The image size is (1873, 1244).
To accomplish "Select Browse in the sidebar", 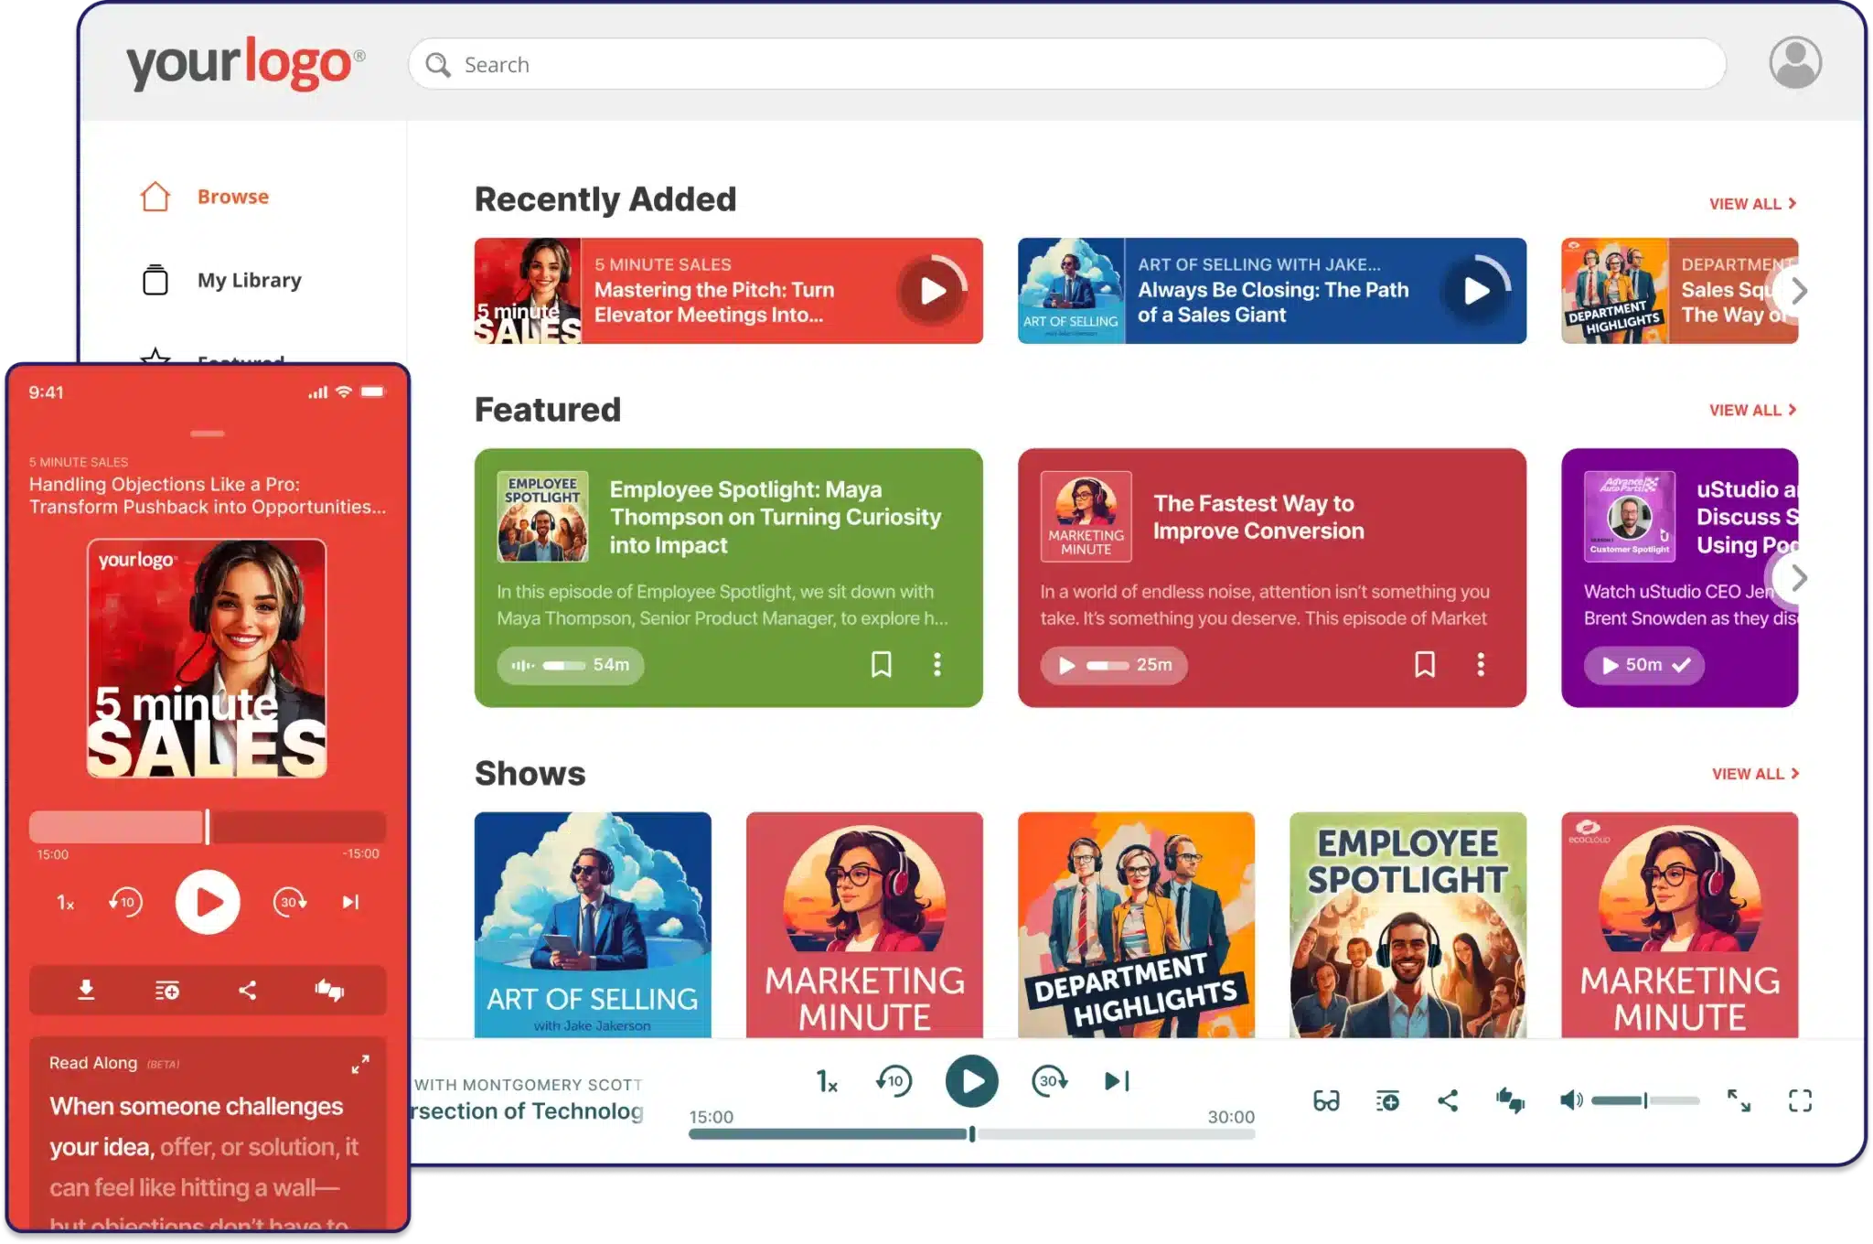I will pos(232,197).
